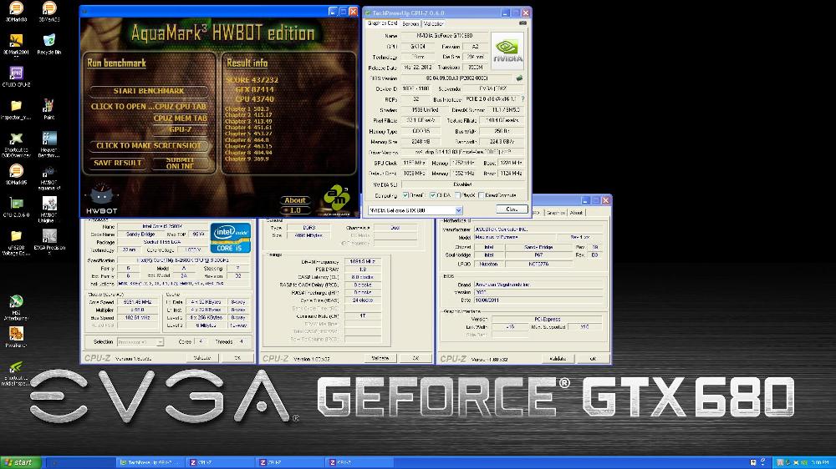The image size is (836, 469).
Task: Click the Close button in GPU-Z
Action: click(x=512, y=209)
